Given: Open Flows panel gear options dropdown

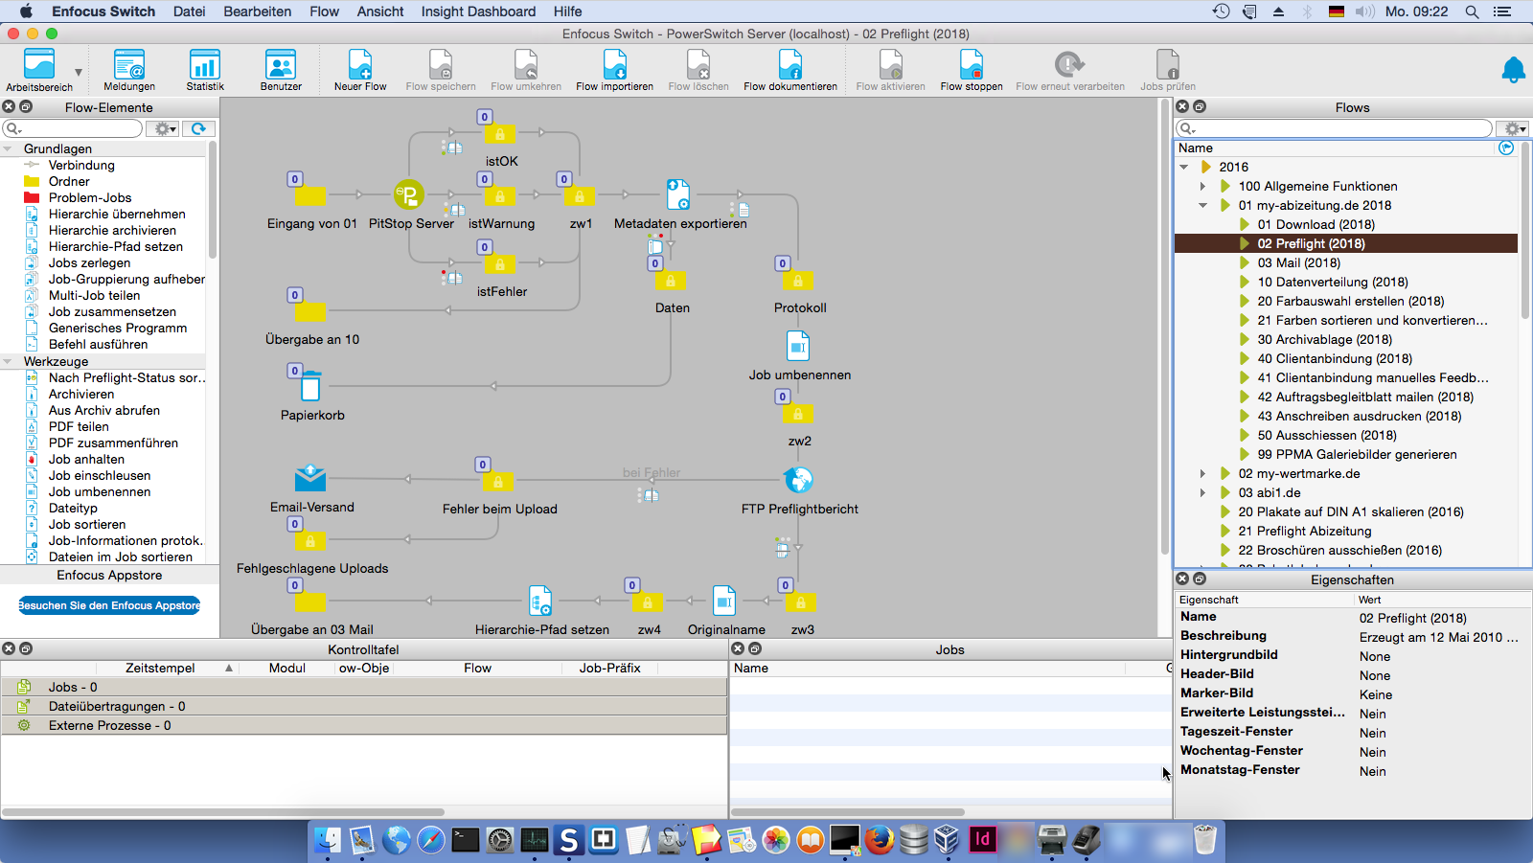Looking at the screenshot, I should pos(1515,128).
